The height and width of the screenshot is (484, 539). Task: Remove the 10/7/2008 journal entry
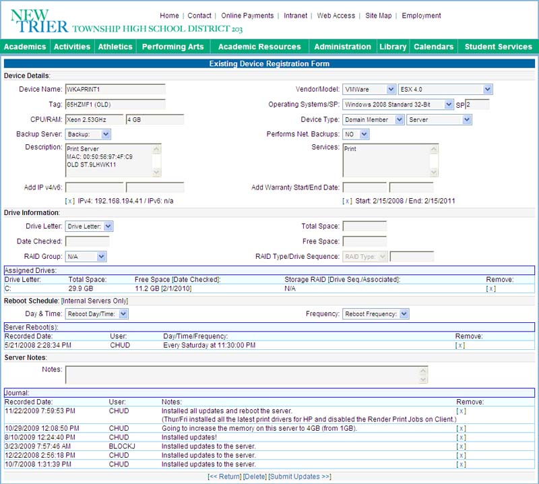pyautogui.click(x=461, y=464)
